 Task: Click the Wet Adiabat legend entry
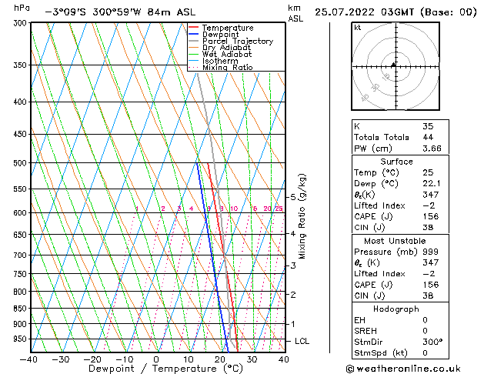220,54
